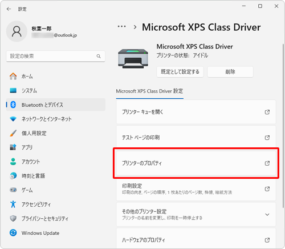Viewport: 285px width, 249px height.
Task: Open システム settings page
Action: point(56,90)
